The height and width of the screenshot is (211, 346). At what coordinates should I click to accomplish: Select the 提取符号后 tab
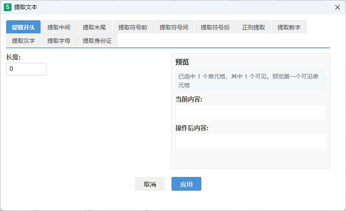click(215, 27)
